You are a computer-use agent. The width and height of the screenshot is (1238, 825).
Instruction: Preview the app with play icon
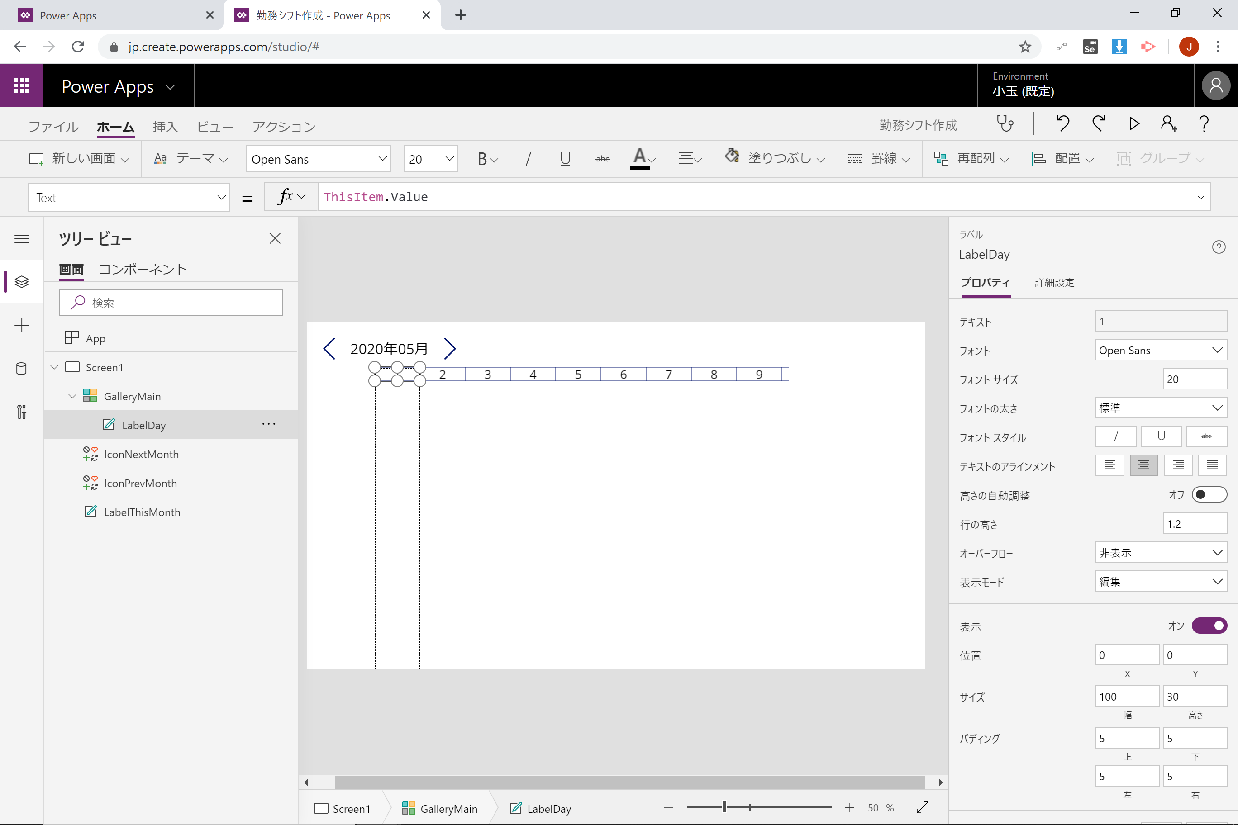coord(1134,123)
